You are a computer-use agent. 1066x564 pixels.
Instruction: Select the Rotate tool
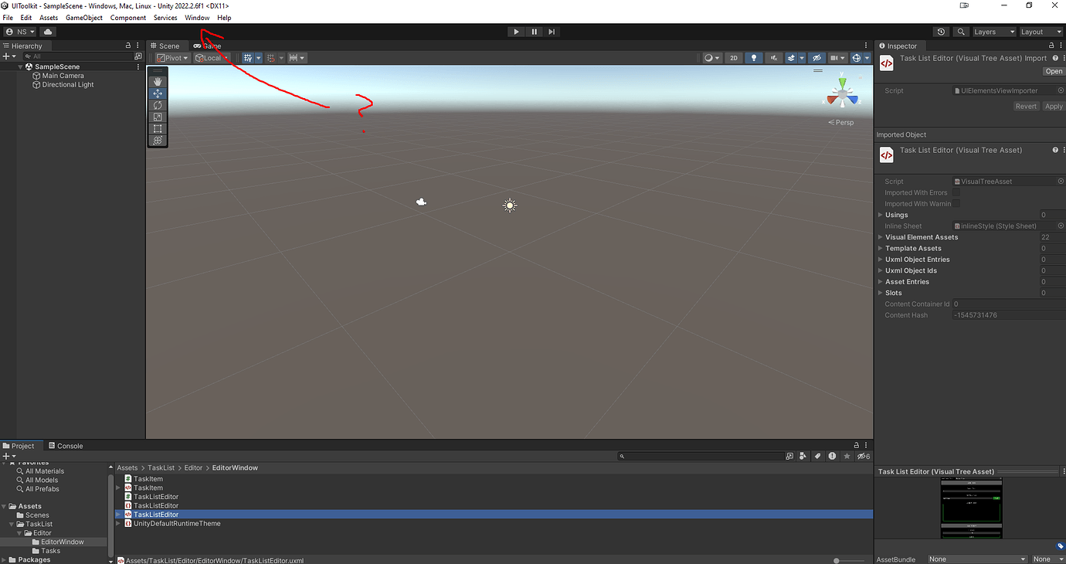pyautogui.click(x=158, y=105)
